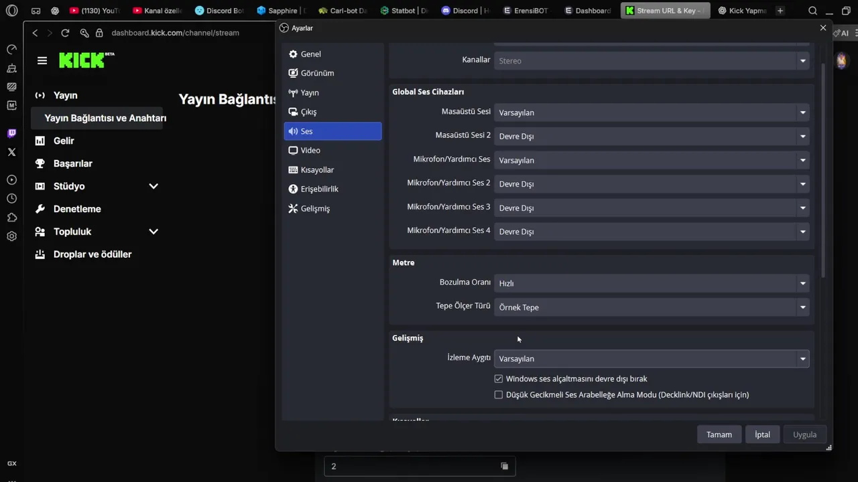This screenshot has height=482, width=858.
Task: Open Mikrofon/Yardımcı Ses 4 dropdown
Action: pos(652,231)
